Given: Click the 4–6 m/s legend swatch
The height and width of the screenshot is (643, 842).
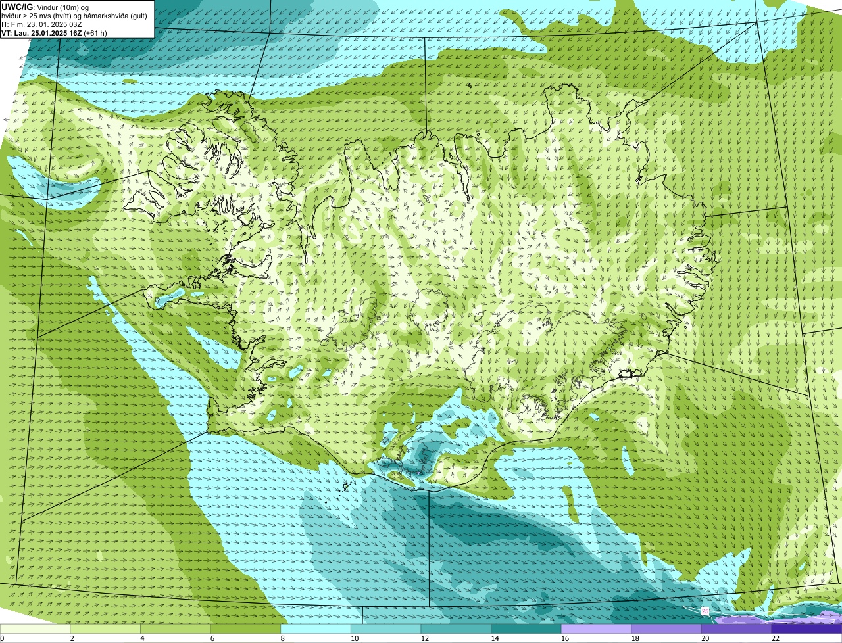Looking at the screenshot, I should (176, 629).
